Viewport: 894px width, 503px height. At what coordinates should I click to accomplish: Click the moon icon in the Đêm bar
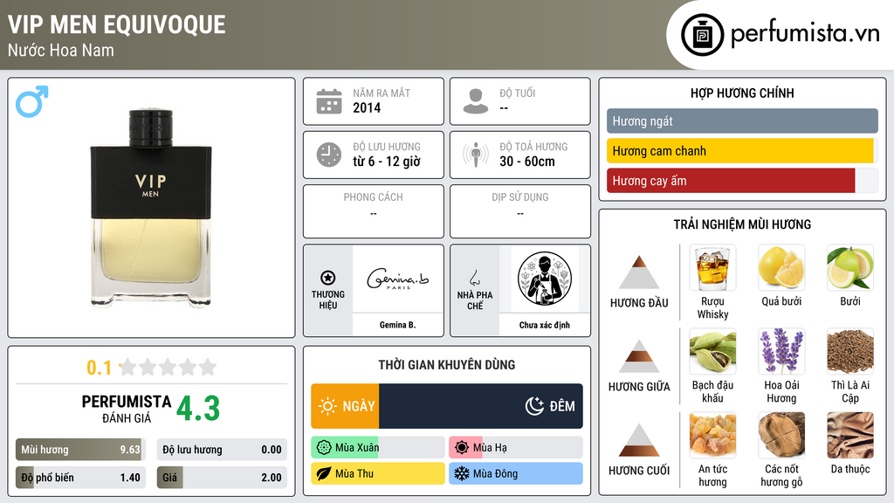tap(534, 406)
